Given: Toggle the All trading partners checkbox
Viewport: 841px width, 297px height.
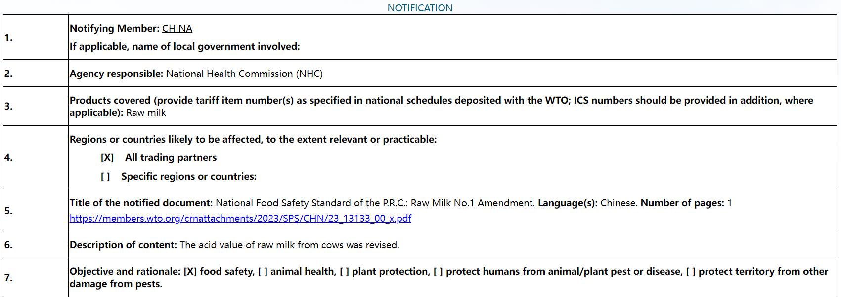Looking at the screenshot, I should click(107, 157).
